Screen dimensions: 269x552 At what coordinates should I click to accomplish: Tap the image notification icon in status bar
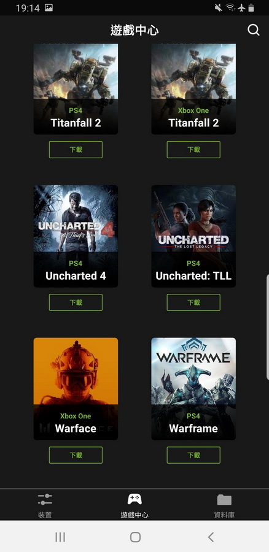pos(49,8)
